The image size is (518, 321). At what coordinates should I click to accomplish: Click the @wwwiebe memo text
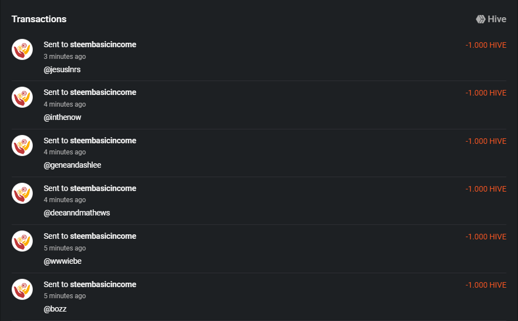click(x=63, y=261)
